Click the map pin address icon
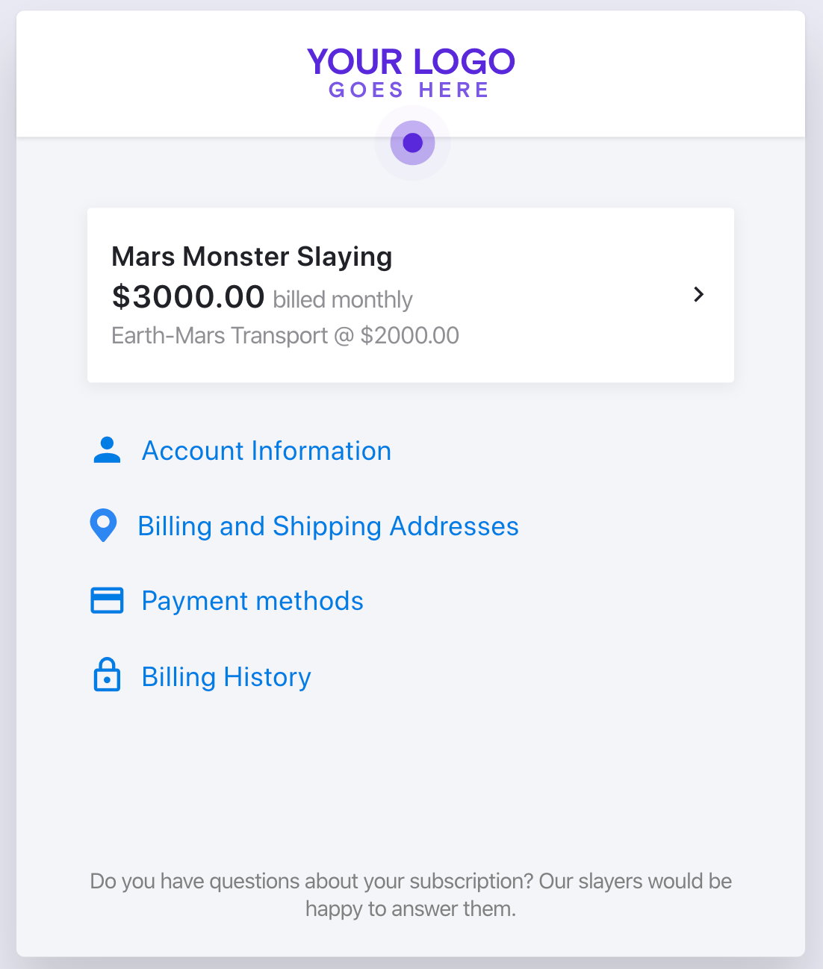Screen dimensions: 823x969 coord(103,526)
